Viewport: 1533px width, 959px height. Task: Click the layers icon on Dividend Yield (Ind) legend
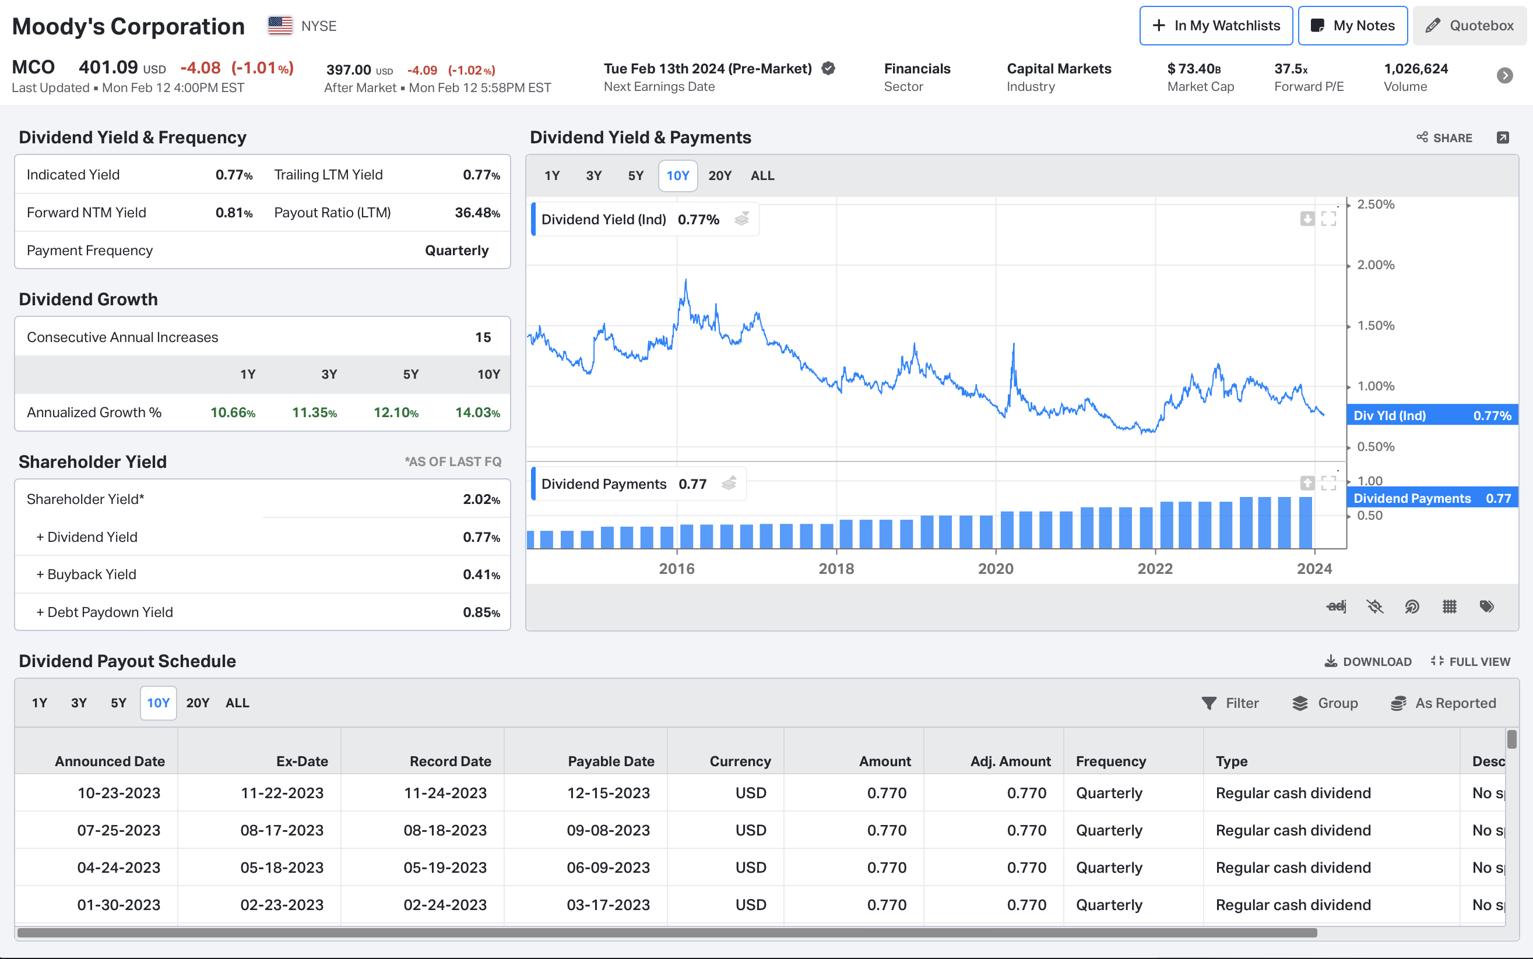[x=742, y=220]
